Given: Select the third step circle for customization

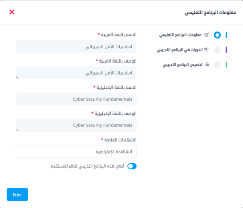Looking at the screenshot, I should click(x=217, y=65).
